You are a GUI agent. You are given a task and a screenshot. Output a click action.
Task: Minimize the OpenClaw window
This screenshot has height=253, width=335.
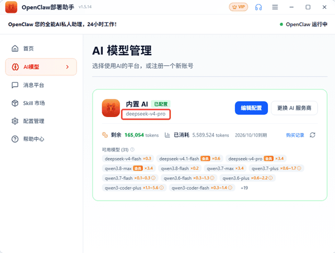291,7
